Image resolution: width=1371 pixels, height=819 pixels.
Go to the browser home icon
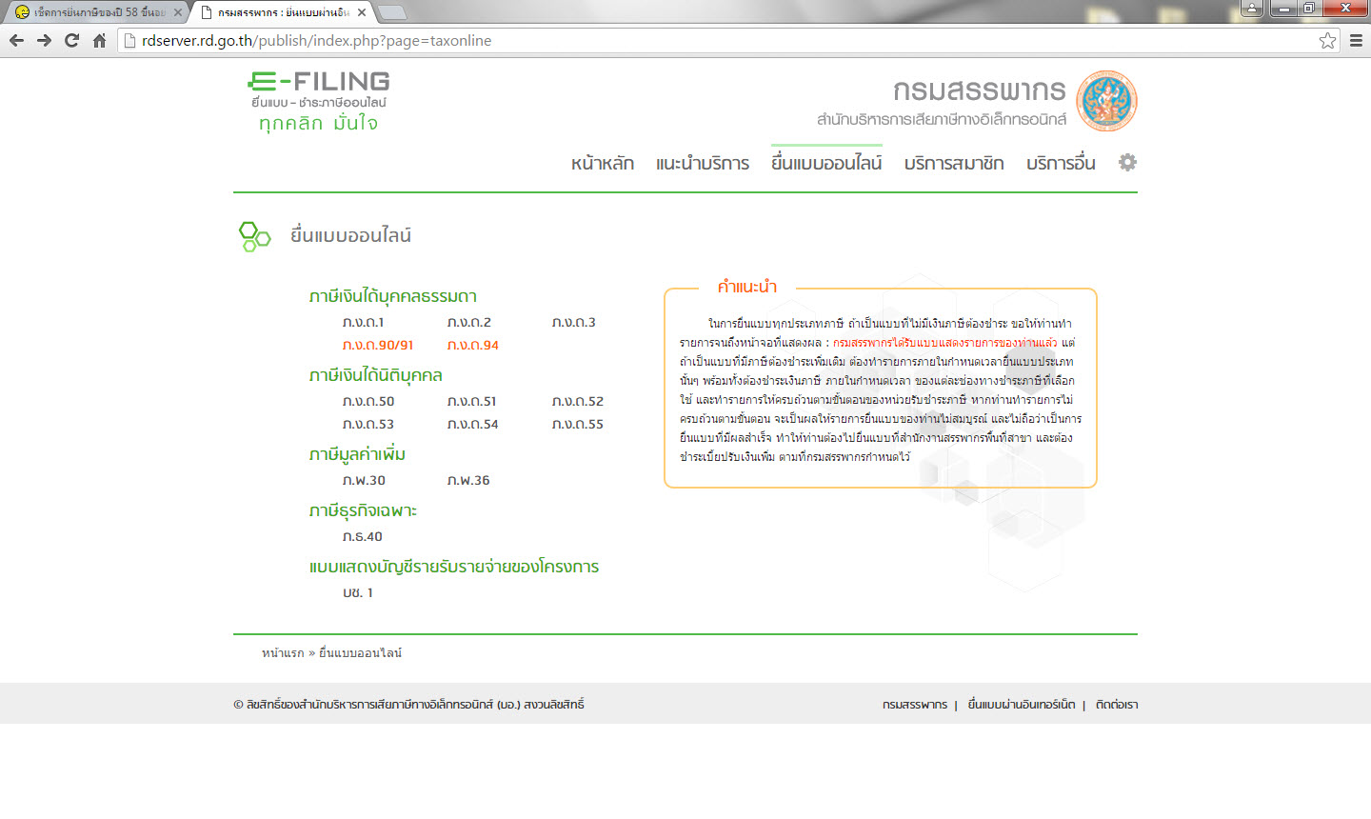pyautogui.click(x=99, y=40)
